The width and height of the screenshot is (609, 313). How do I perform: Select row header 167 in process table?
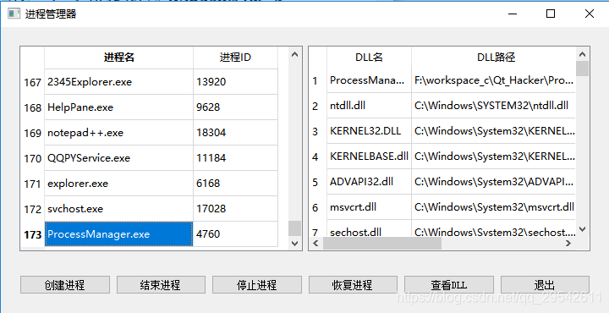tap(33, 82)
